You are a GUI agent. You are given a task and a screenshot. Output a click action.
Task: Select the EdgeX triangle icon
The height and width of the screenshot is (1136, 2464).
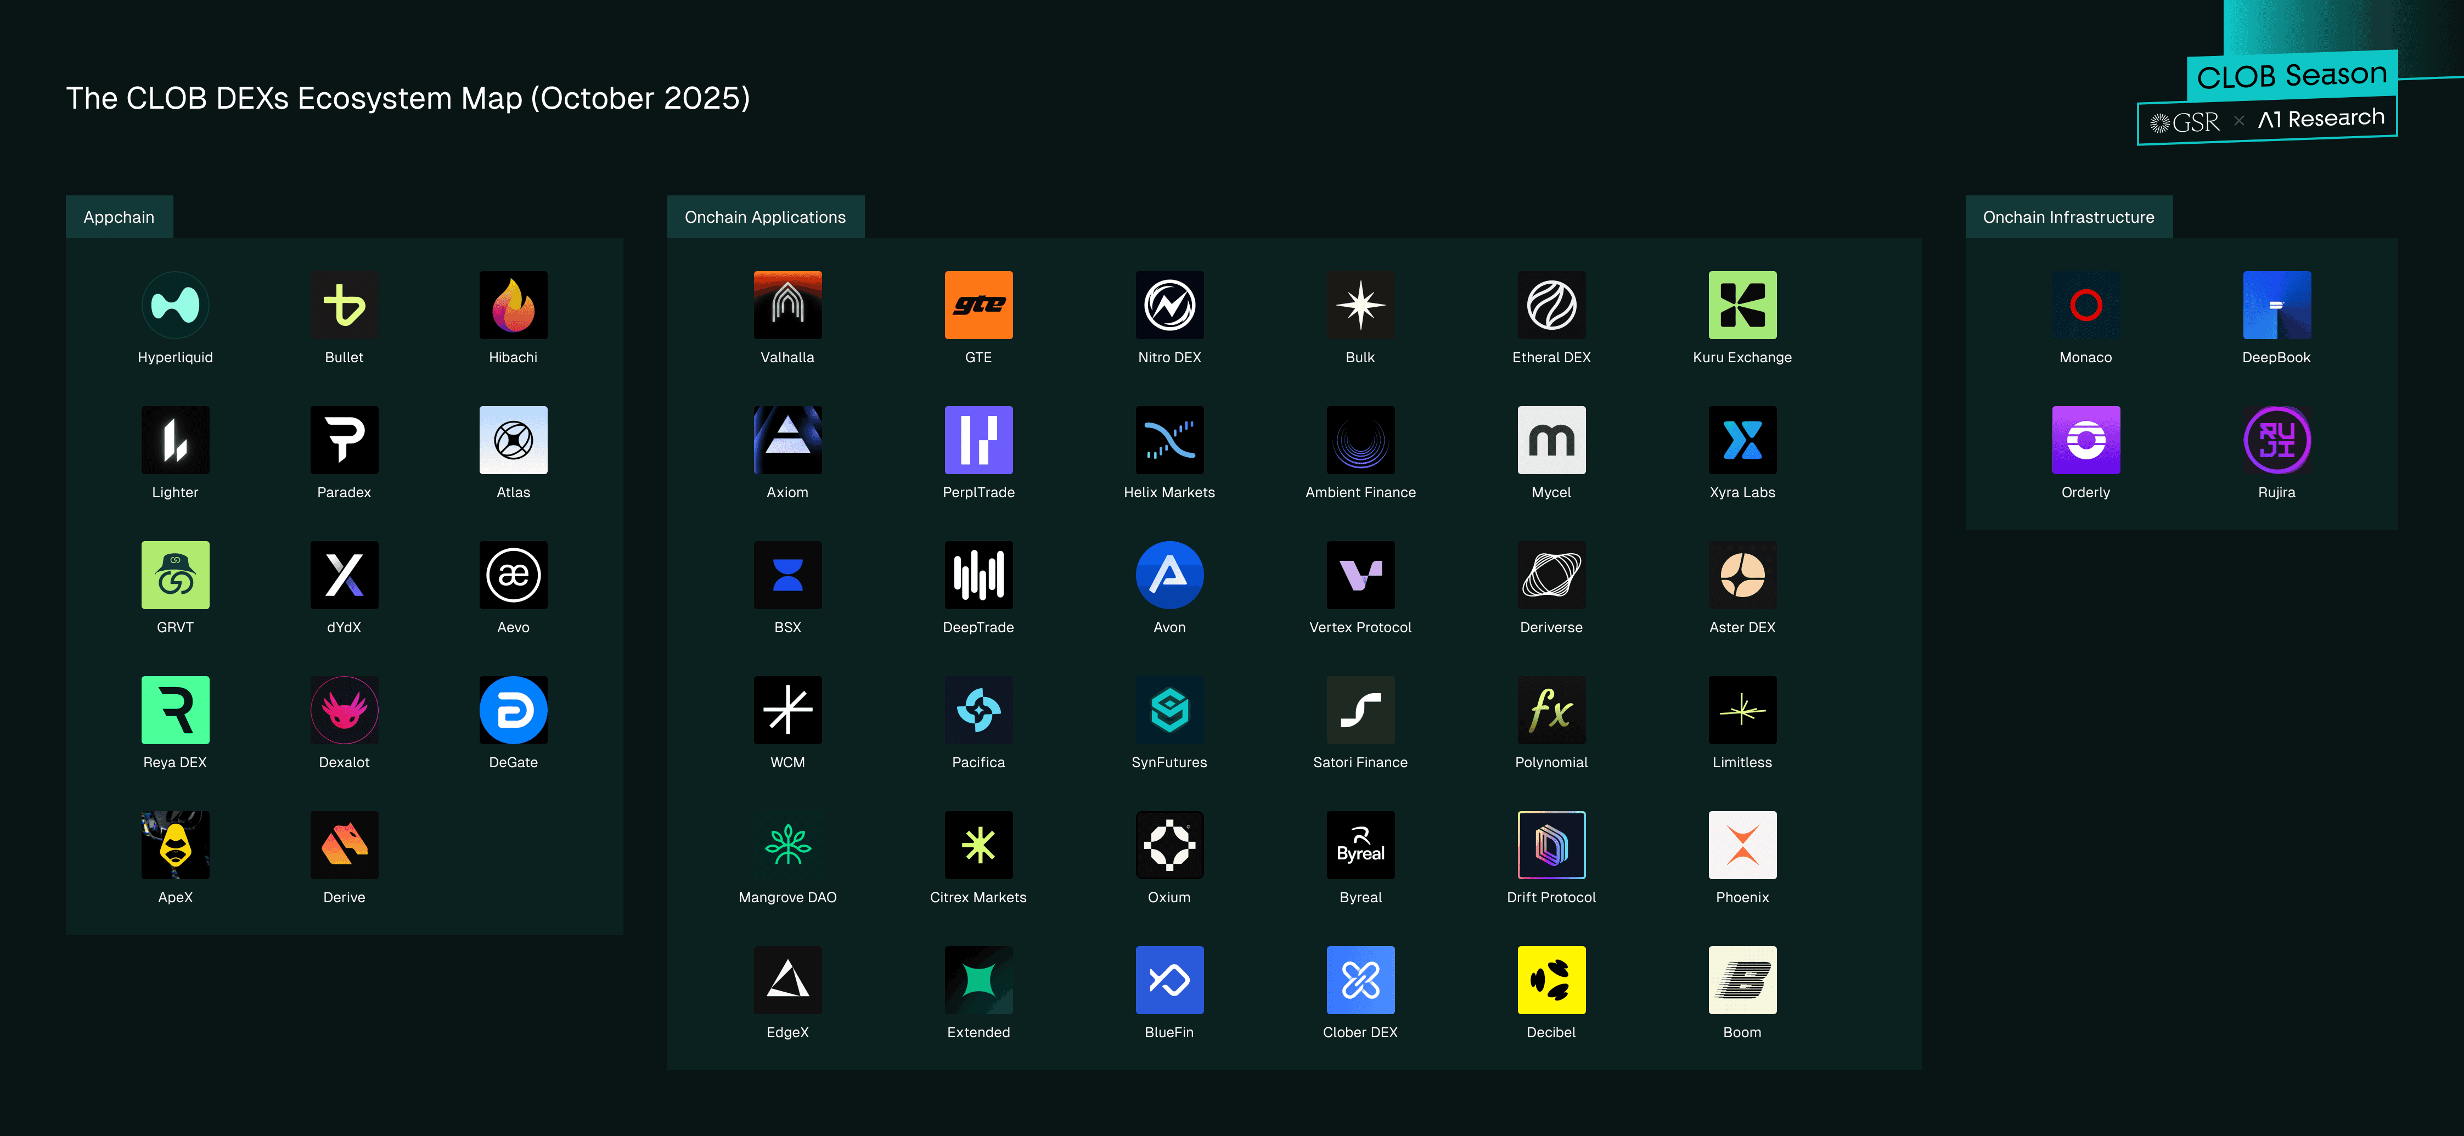coord(787,979)
